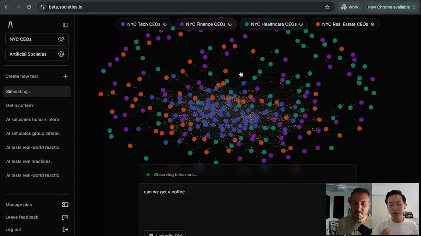Viewport: 421px width, 236px height.
Task: Click the info icon on NYC Real Estate CEOs
Action: pos(372,24)
